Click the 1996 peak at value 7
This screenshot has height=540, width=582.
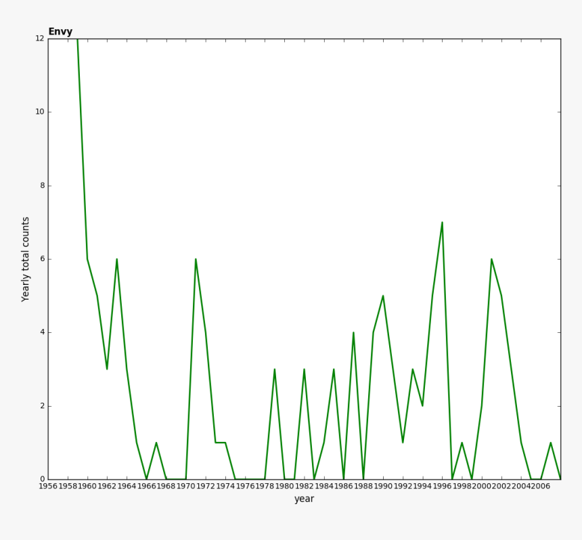[x=442, y=223]
